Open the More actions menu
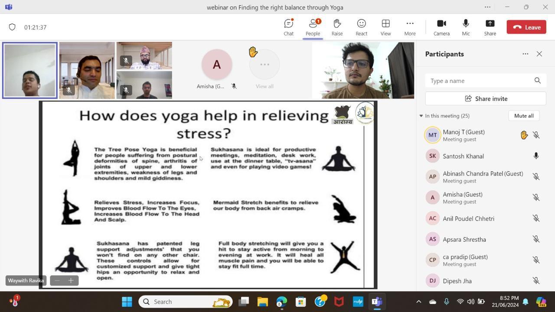This screenshot has height=312, width=555. tap(410, 27)
